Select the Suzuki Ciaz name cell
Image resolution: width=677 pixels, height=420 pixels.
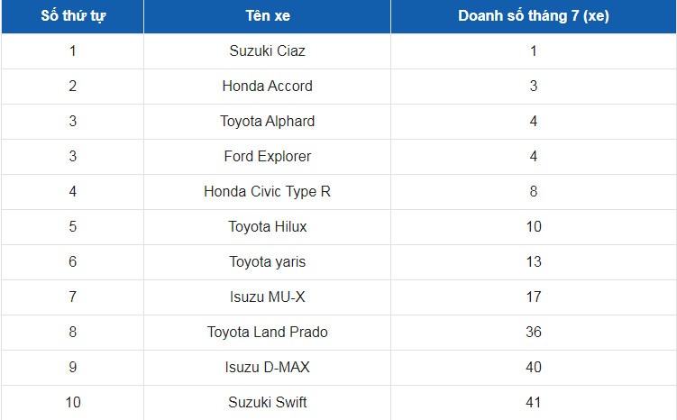pos(267,50)
